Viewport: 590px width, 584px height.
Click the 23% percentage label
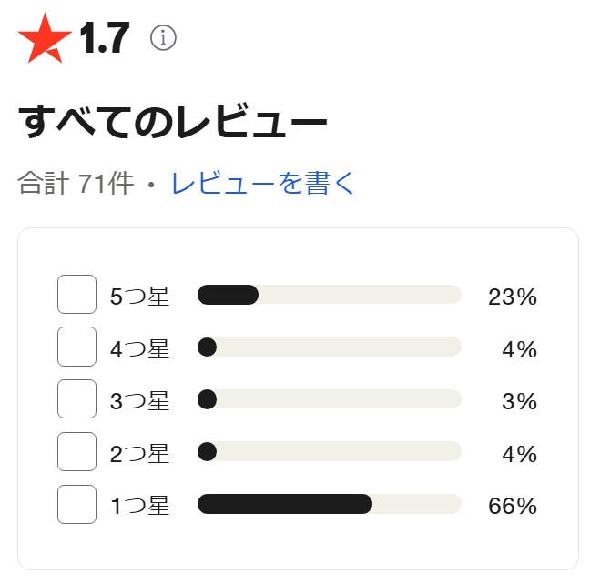(x=513, y=297)
